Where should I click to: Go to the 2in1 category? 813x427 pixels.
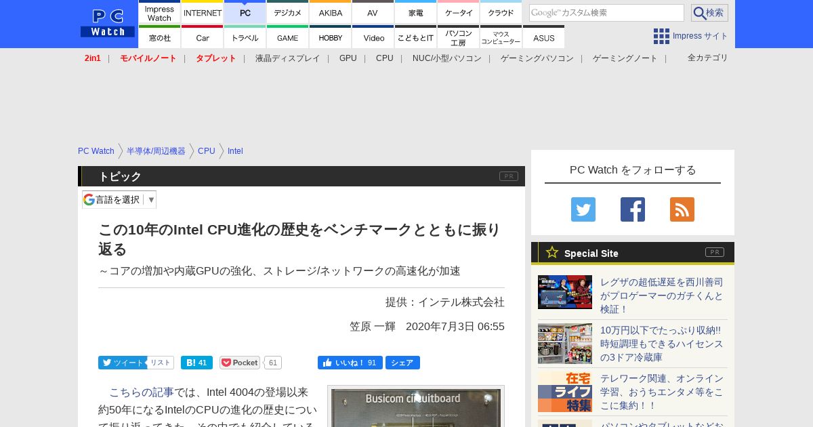click(x=93, y=58)
